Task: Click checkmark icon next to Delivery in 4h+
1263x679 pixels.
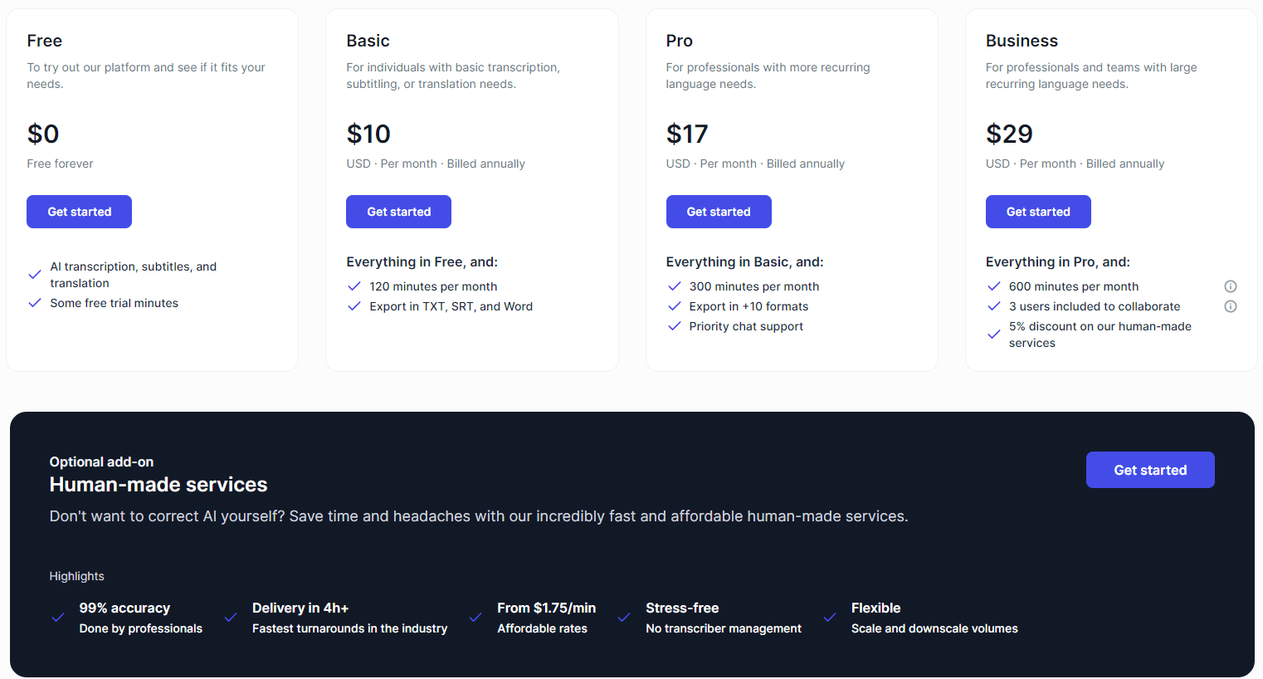Action: tap(231, 618)
